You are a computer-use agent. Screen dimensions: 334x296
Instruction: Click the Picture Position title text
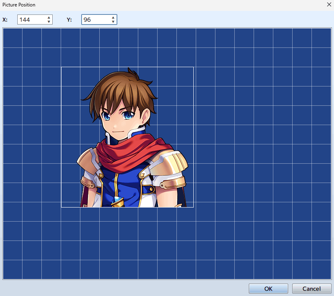tap(19, 5)
